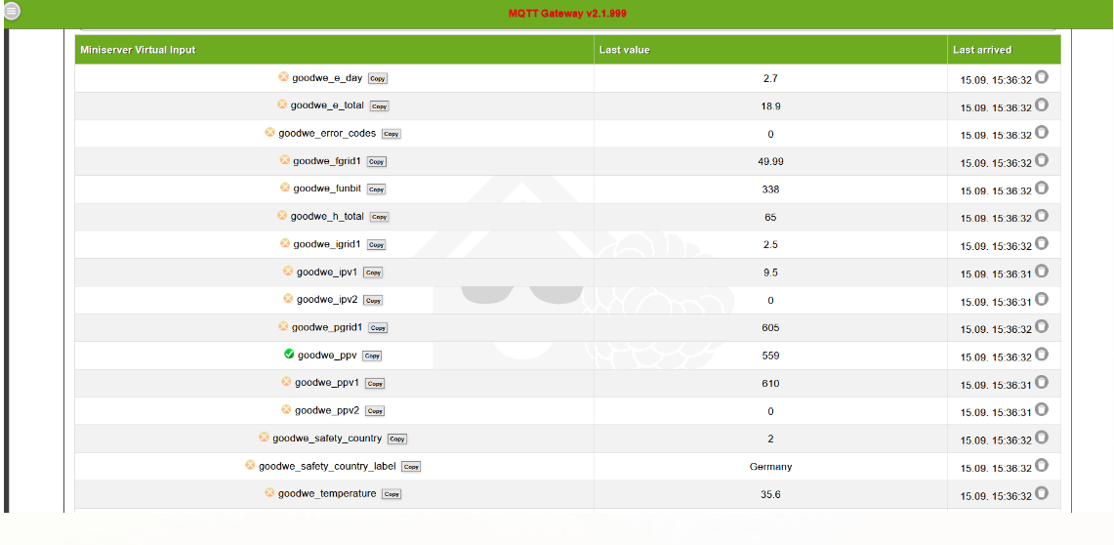This screenshot has height=545, width=1114.
Task: Copy the goodwe_ppv2 input name
Action: point(375,411)
